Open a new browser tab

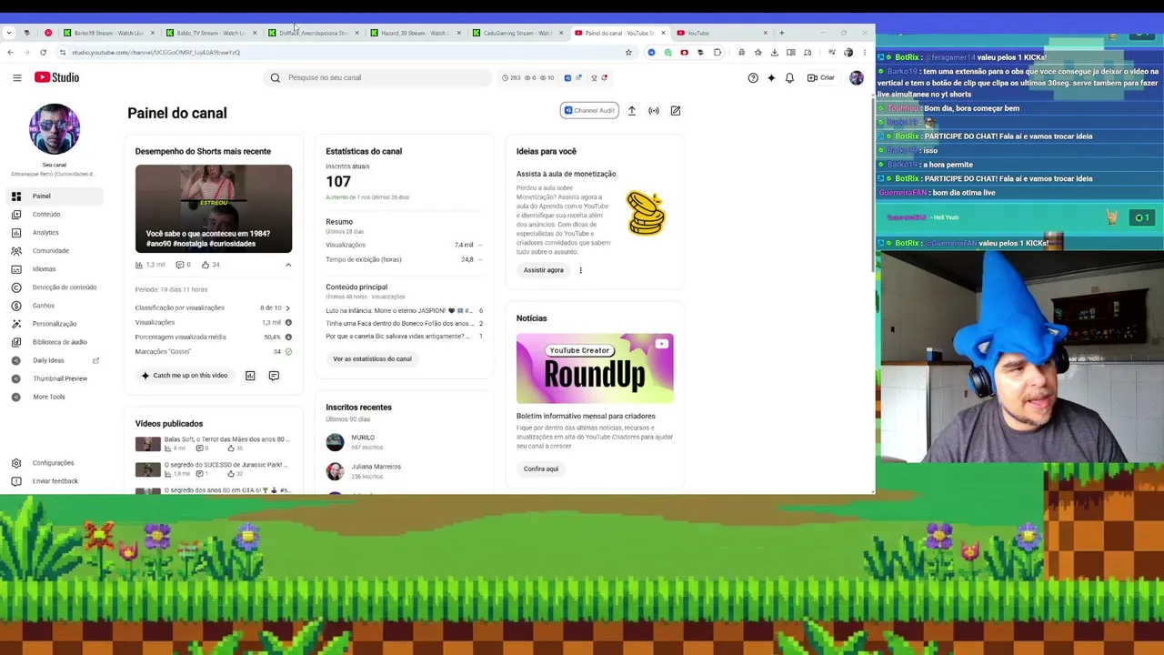(781, 33)
